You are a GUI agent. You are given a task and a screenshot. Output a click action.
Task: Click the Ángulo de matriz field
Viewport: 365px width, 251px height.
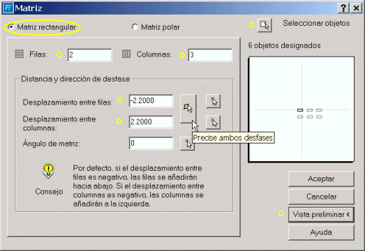tap(151, 143)
